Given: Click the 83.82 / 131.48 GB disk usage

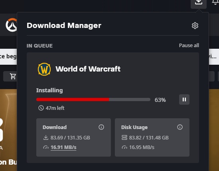Looking at the screenshot, I should (149, 138).
